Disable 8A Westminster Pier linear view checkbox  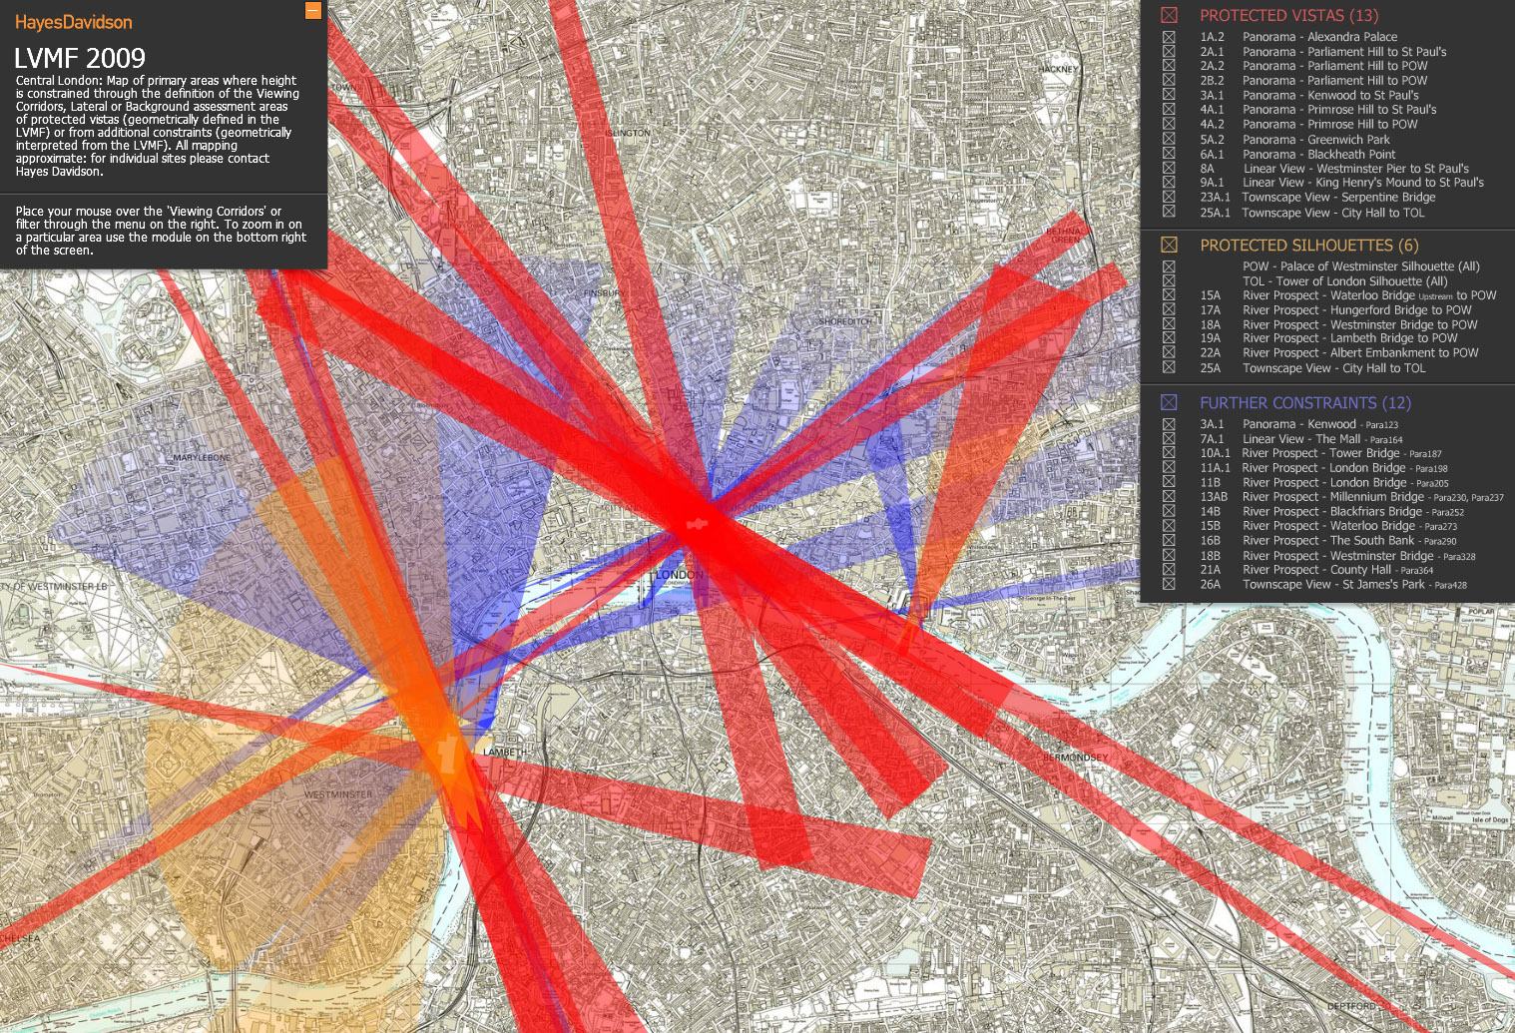1169,169
